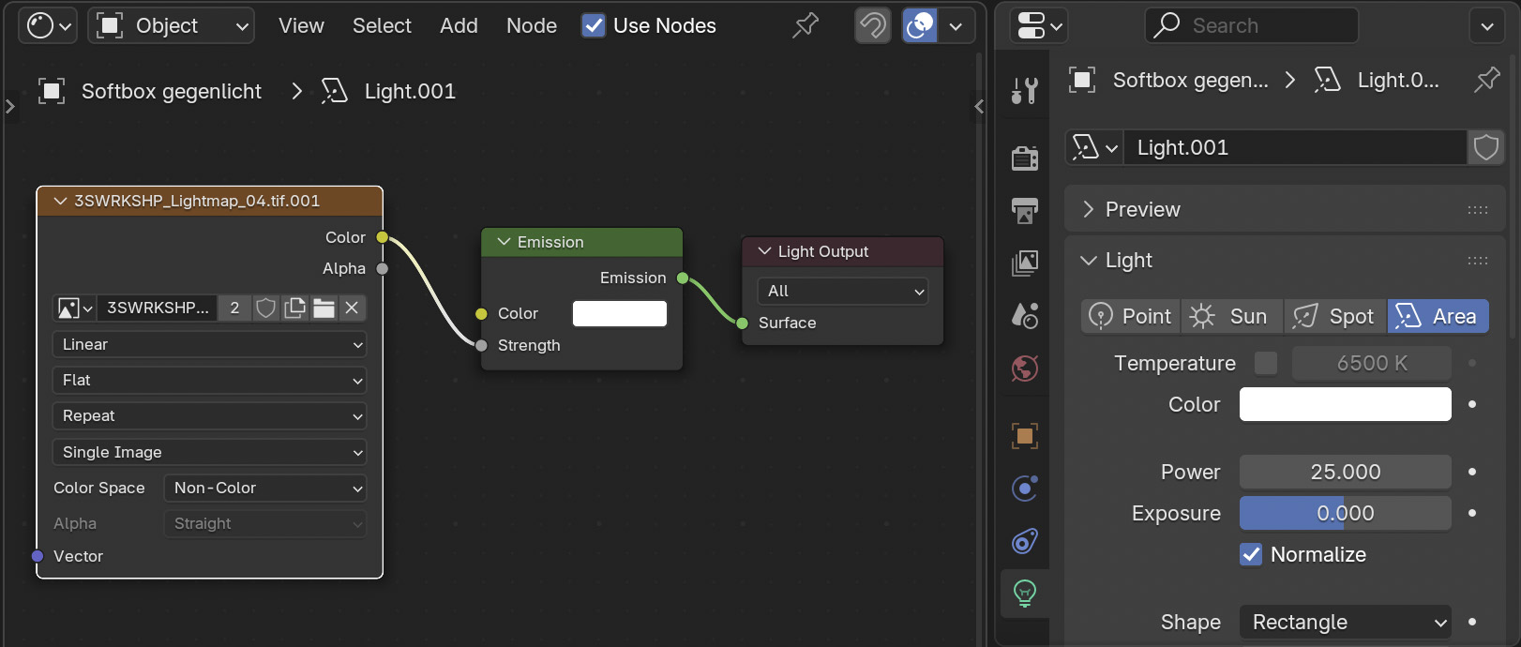Open an image file with the folder icon

[x=324, y=308]
